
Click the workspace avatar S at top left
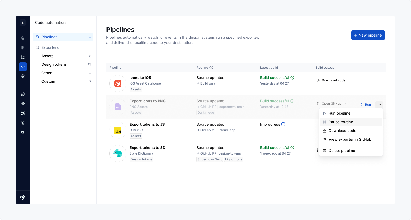click(23, 23)
